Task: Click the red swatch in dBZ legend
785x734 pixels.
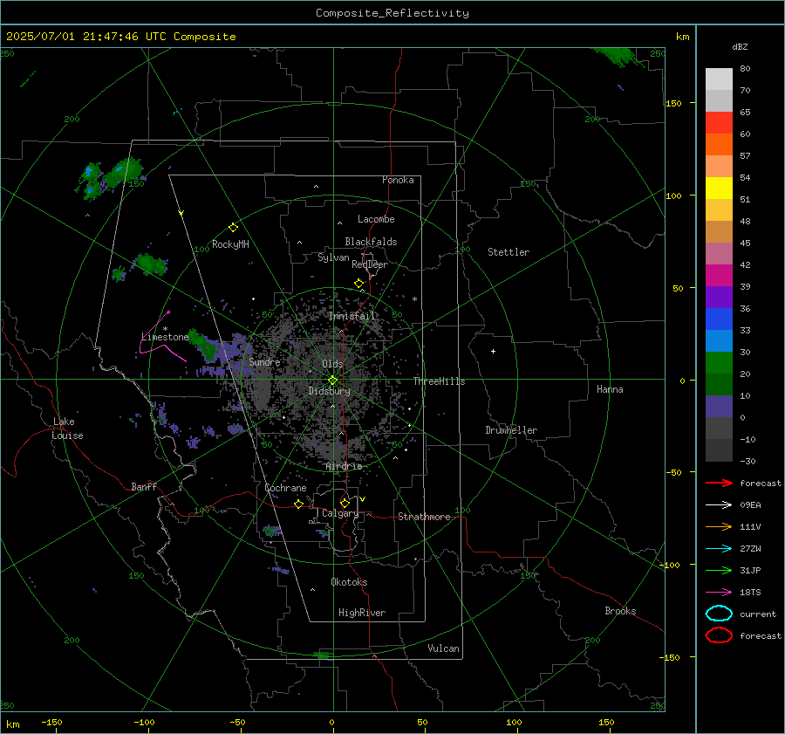Action: (719, 123)
